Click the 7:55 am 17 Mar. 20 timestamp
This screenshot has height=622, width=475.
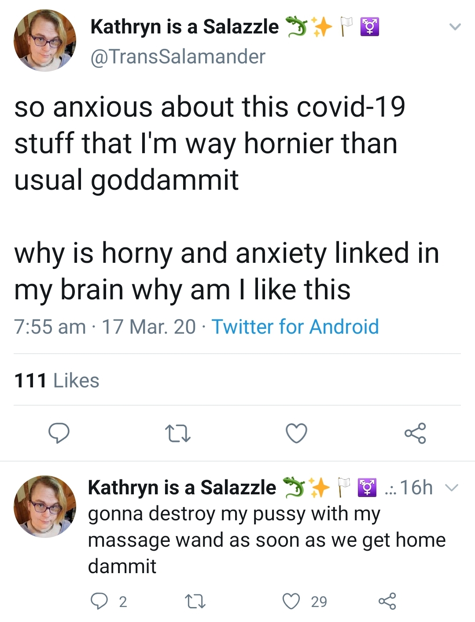105,327
